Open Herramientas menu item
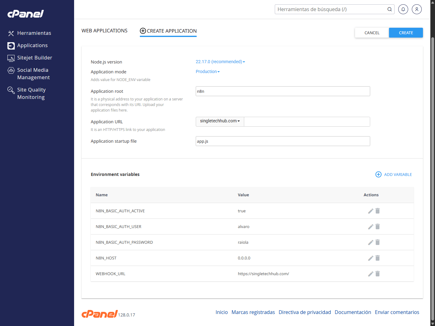This screenshot has width=435, height=326. [x=34, y=33]
